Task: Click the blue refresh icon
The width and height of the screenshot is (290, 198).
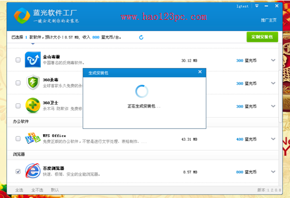Action: click(141, 37)
